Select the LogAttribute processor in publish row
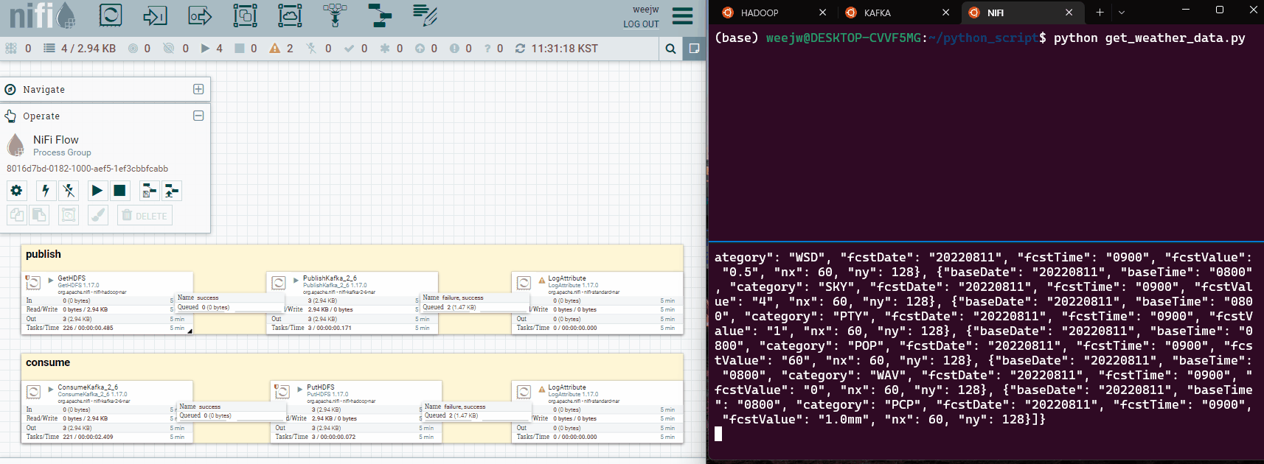Viewport: 1264px width, 464px height. (597, 303)
